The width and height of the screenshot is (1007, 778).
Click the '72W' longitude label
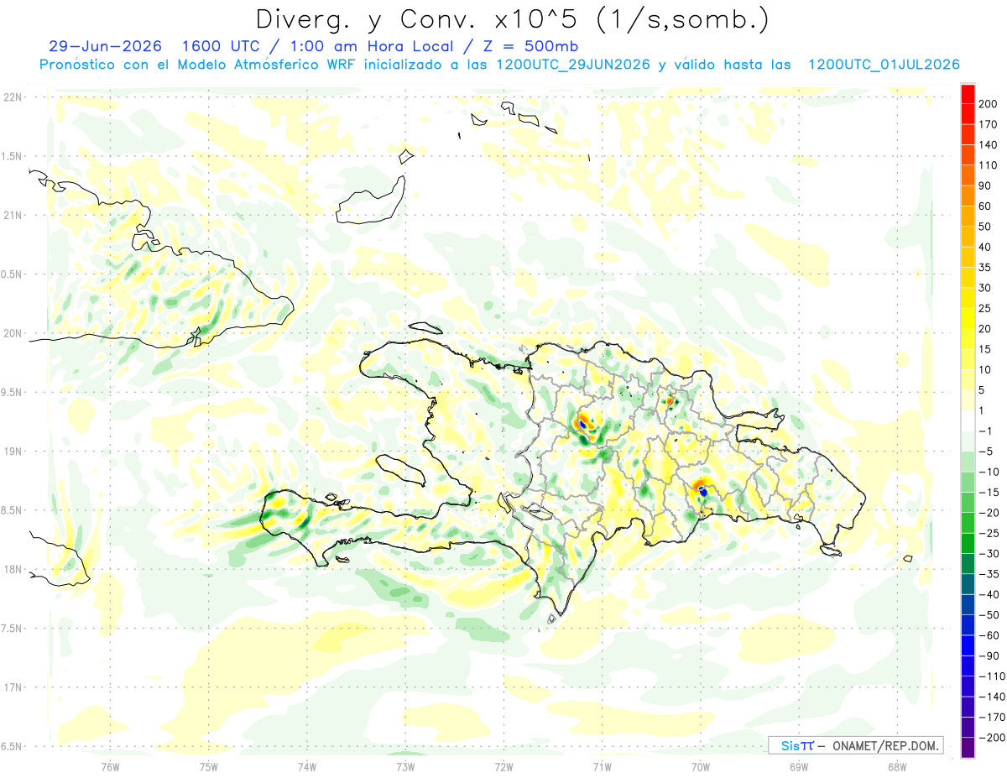tap(503, 766)
